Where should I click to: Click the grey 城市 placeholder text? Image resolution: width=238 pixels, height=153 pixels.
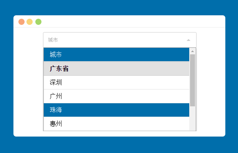click(53, 40)
